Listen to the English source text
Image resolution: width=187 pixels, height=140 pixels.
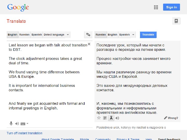click(x=17, y=124)
